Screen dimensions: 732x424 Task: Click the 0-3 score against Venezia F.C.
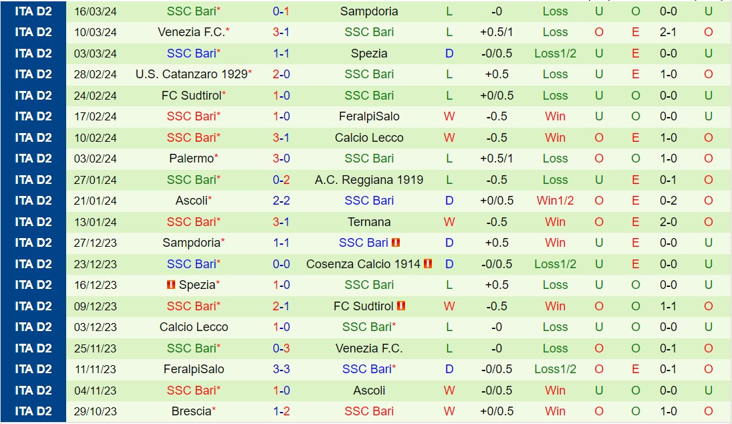point(281,348)
